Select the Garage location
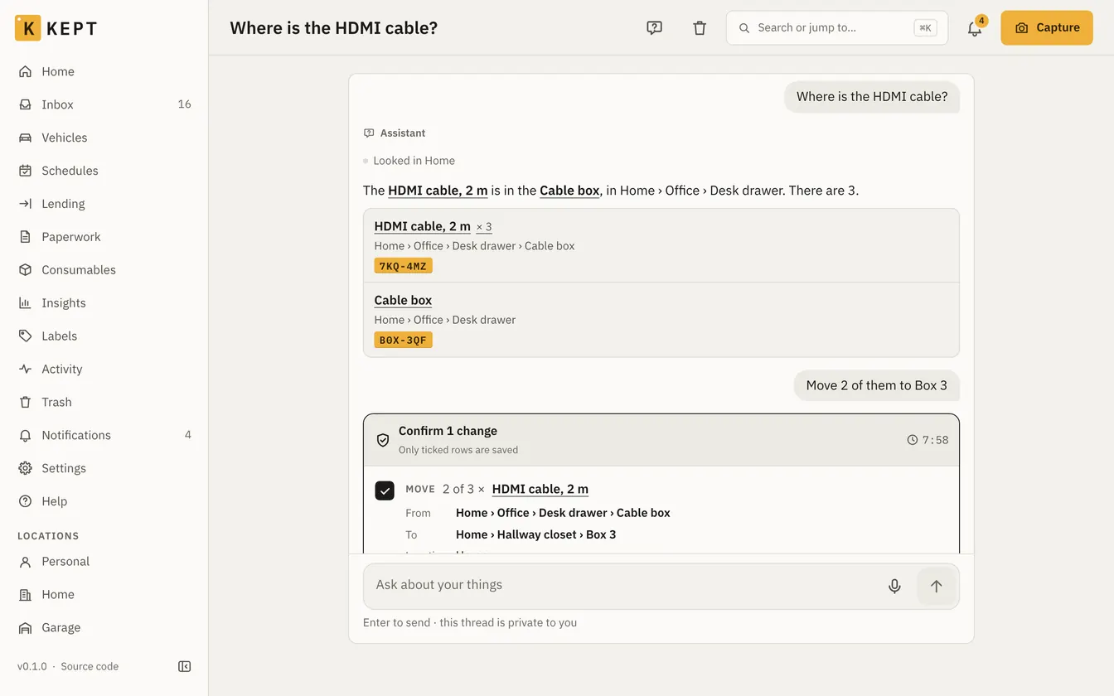1114x696 pixels. click(104, 628)
